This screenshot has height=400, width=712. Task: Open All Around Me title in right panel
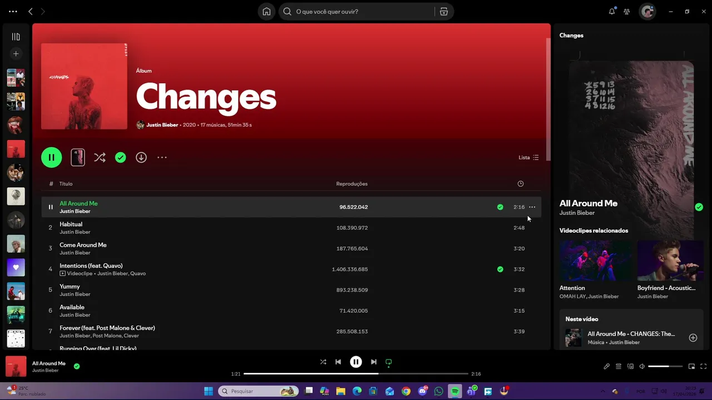tap(589, 203)
